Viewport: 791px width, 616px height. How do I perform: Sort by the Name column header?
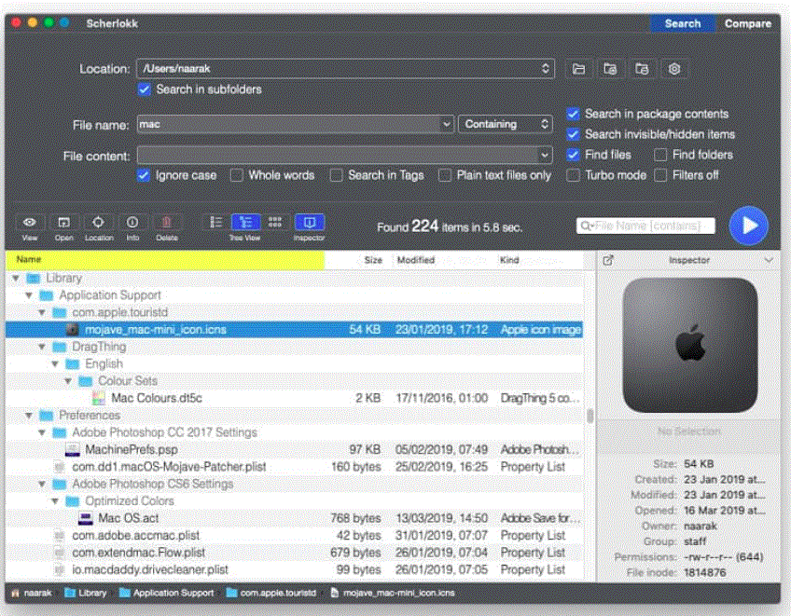(x=165, y=260)
